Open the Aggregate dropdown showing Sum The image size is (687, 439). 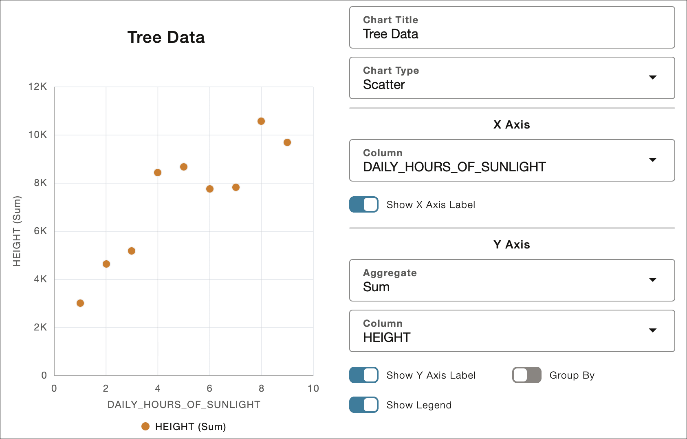(512, 280)
